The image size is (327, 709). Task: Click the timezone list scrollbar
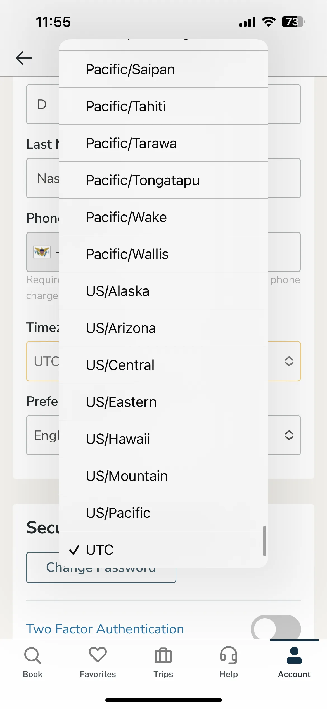pos(264,541)
